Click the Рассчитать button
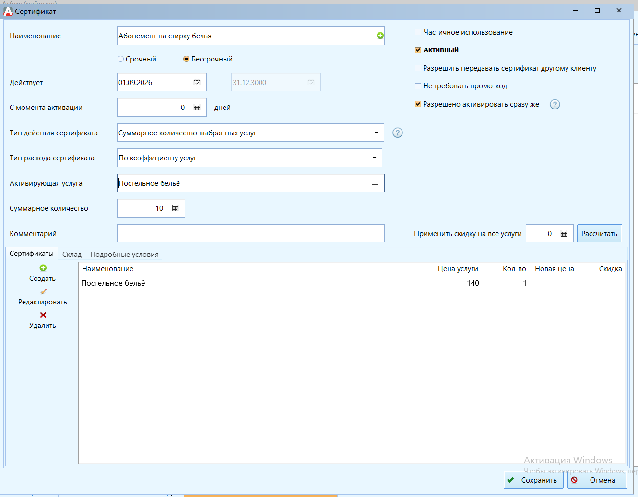The image size is (638, 497). click(599, 233)
